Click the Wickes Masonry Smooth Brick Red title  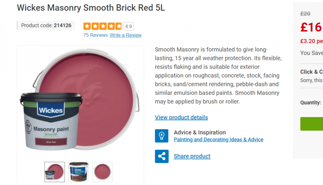point(91,8)
